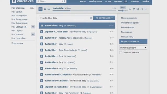Image resolution: width=167 pixels, height=94 pixels.
Task: Click the +1 badge next to Мои Новости
Action: (33, 34)
